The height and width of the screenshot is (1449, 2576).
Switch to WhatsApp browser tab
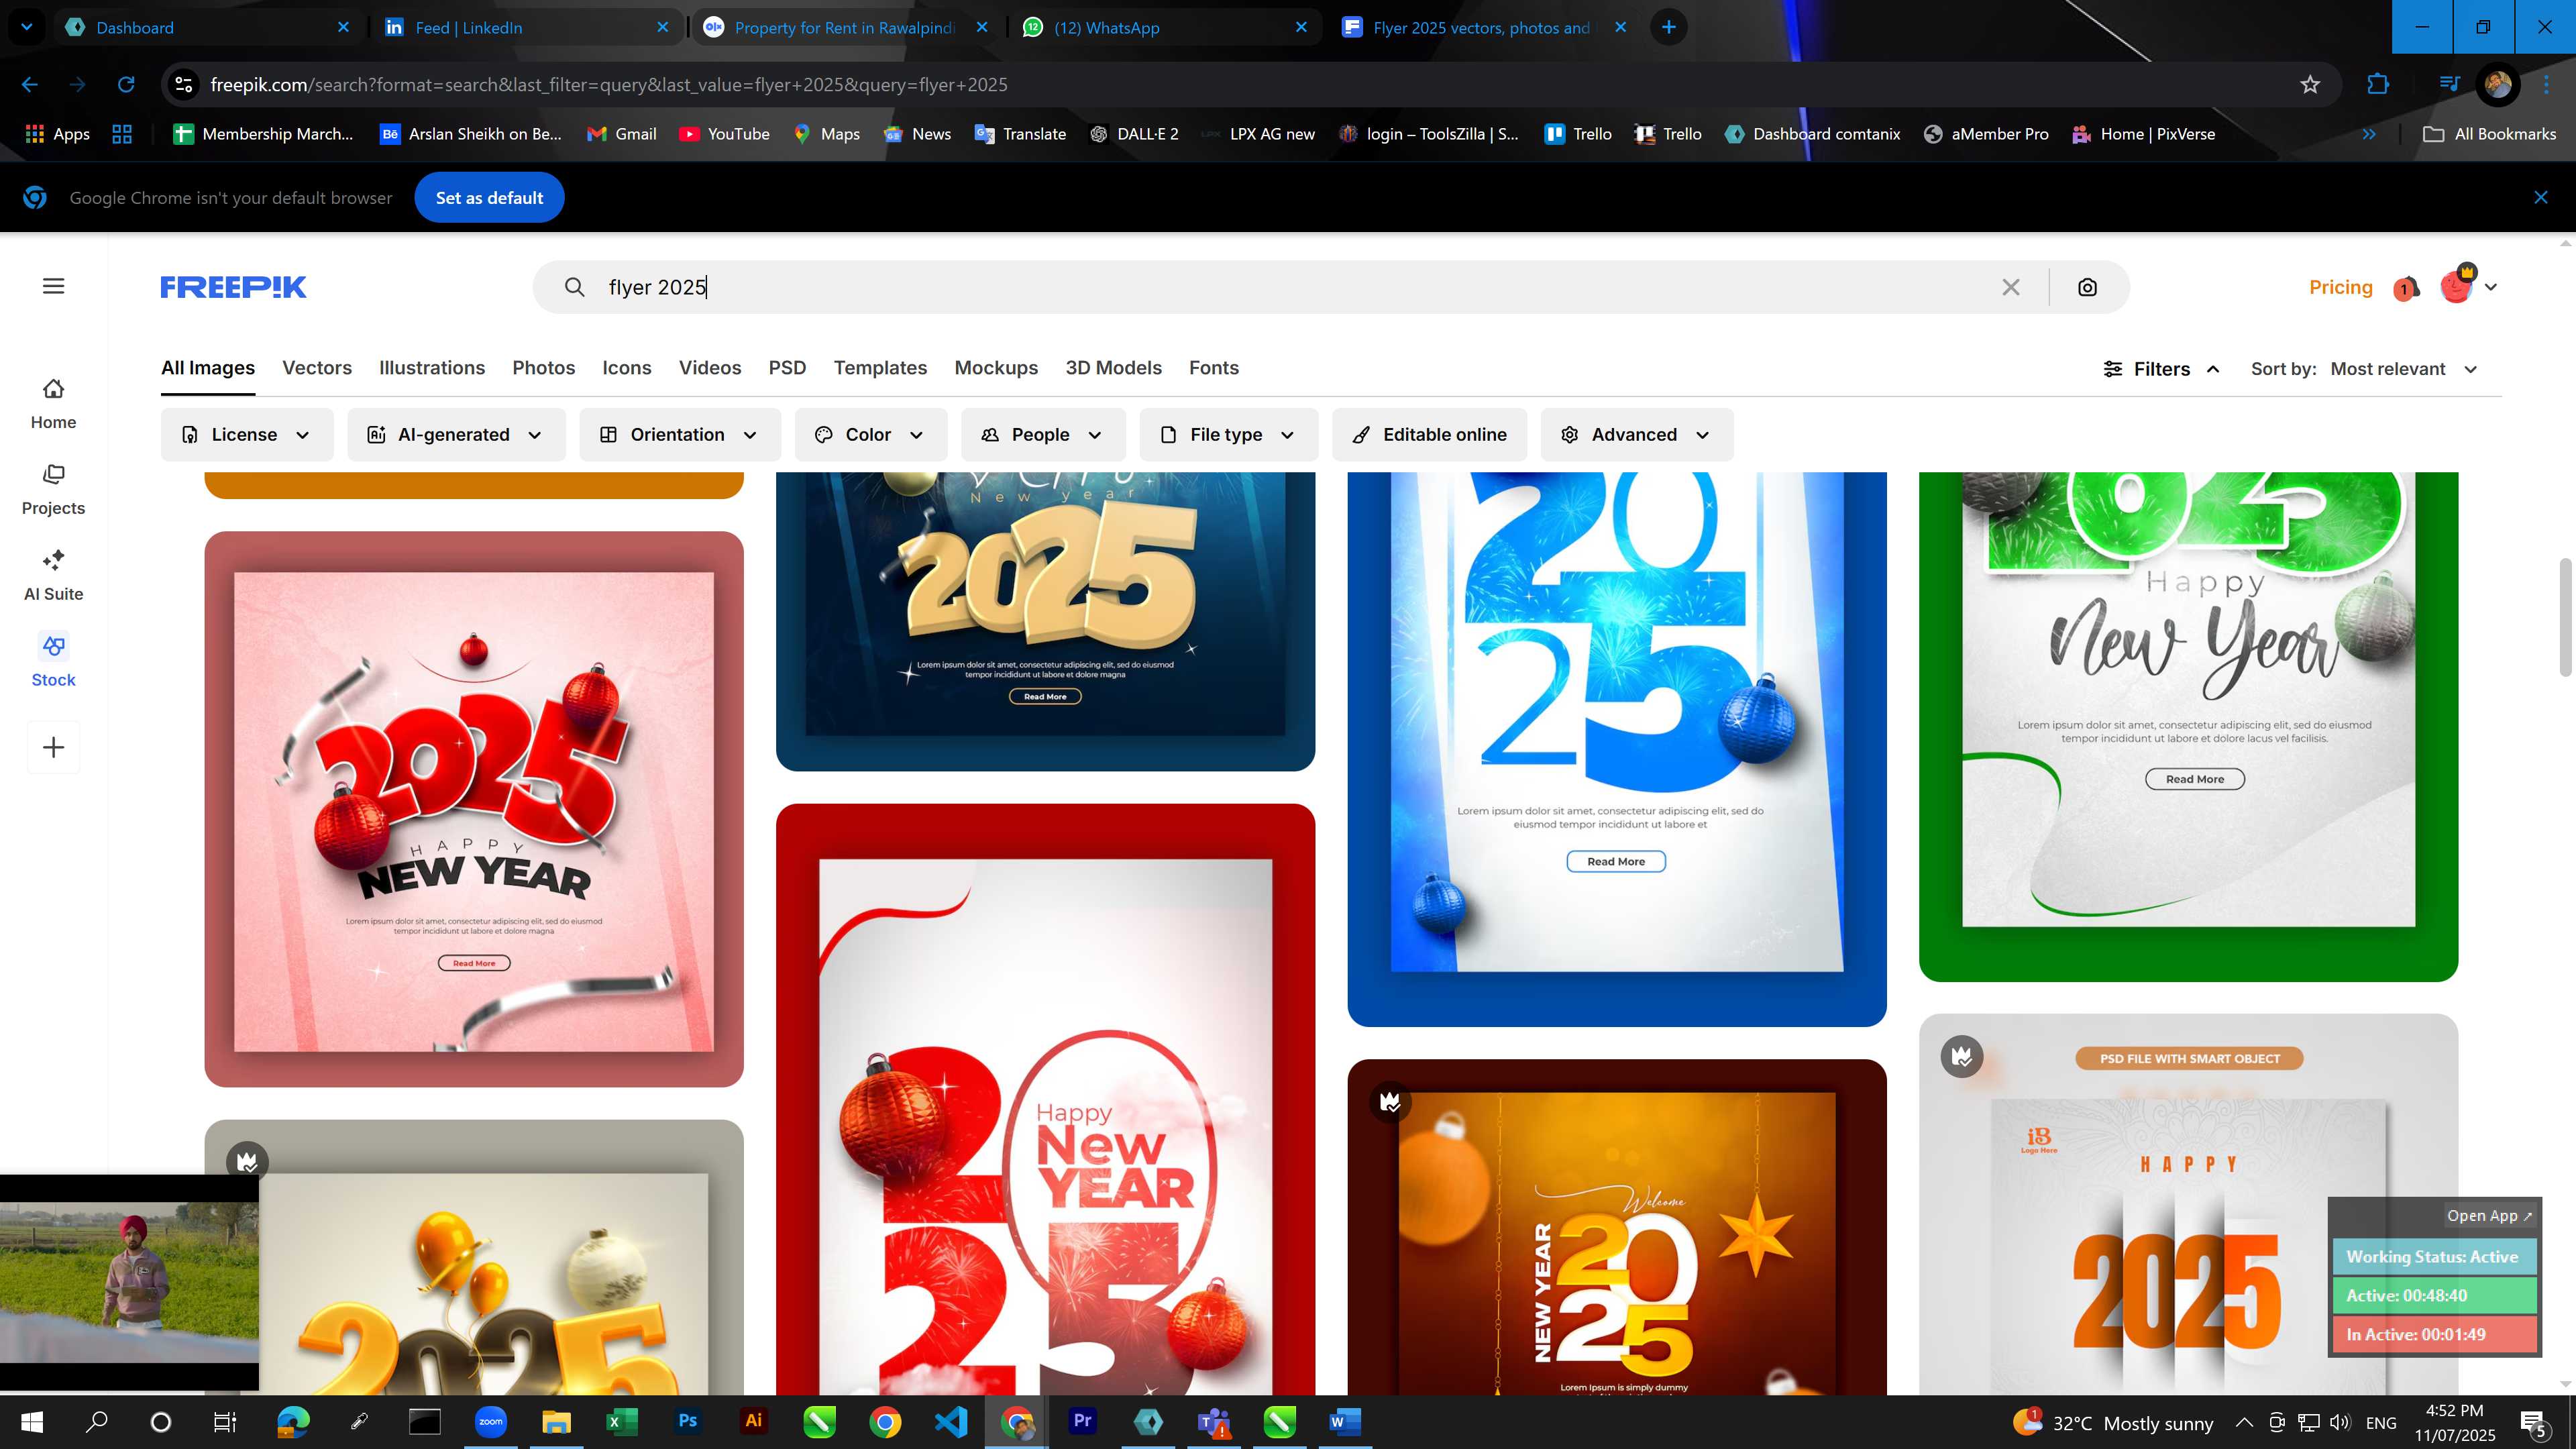pos(1164,27)
